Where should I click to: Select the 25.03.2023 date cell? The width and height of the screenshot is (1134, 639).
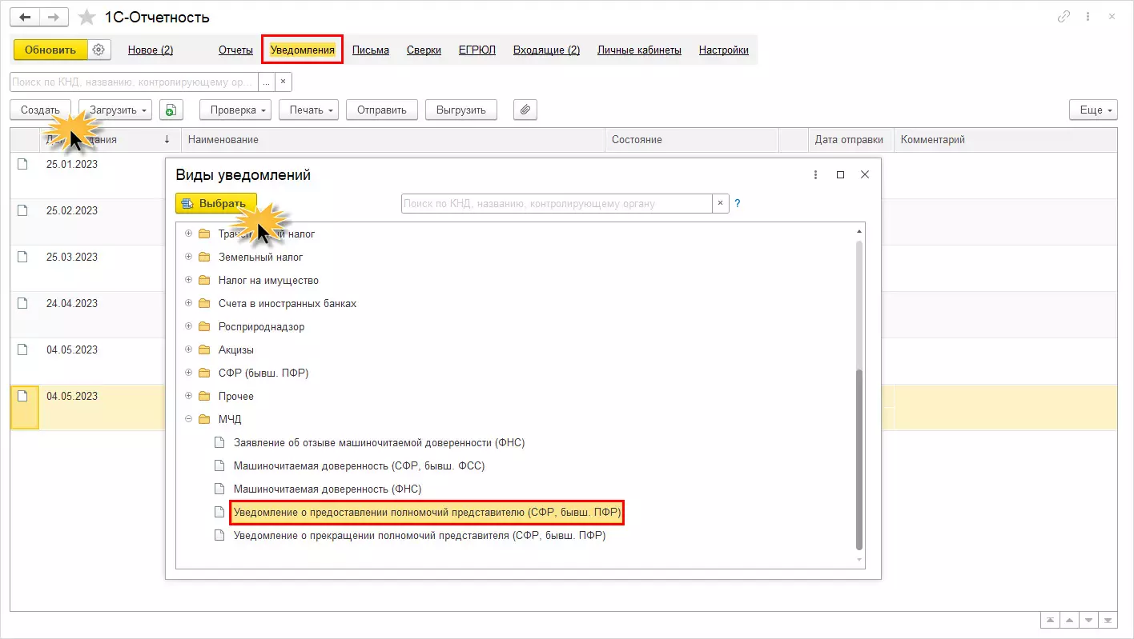pyautogui.click(x=72, y=257)
